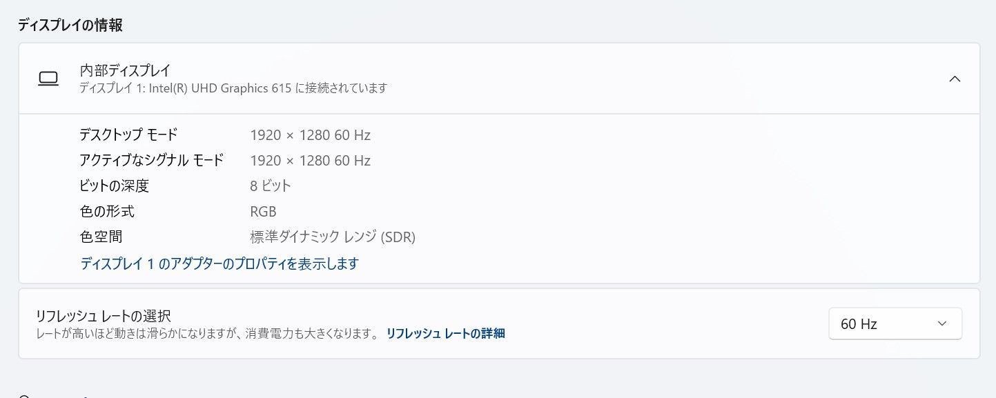The width and height of the screenshot is (996, 398).
Task: Click the 標準ダイナミック レンジ (SDR) value
Action: point(332,237)
